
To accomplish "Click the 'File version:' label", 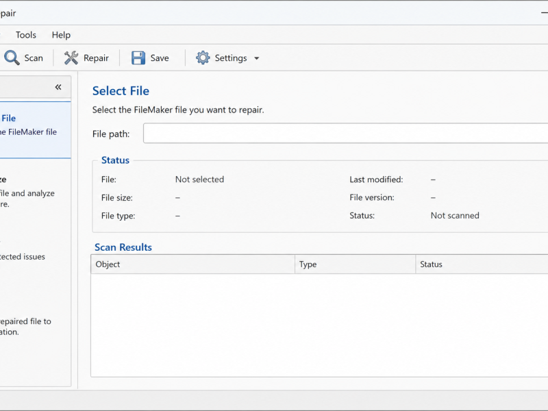I will (x=372, y=197).
